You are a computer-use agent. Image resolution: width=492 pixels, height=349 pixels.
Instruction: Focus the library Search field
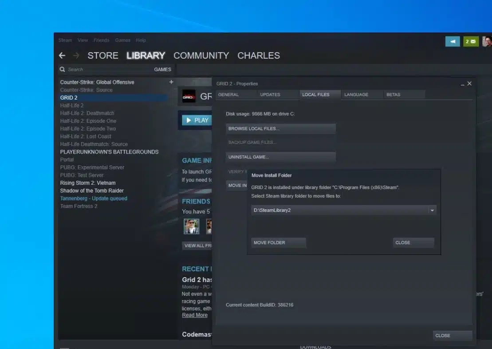pyautogui.click(x=110, y=69)
